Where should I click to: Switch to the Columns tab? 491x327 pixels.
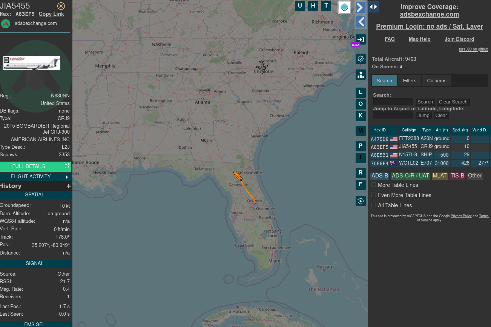tap(437, 80)
